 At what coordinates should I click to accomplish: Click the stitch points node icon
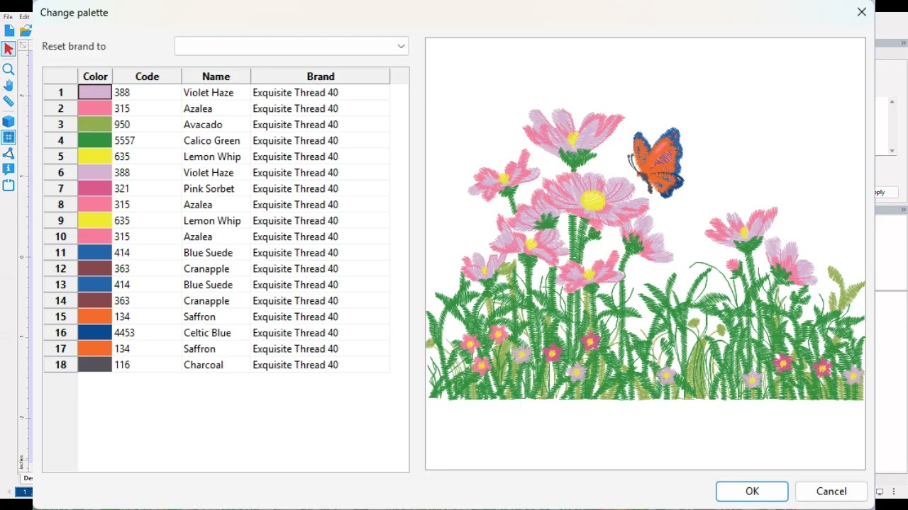[x=9, y=154]
